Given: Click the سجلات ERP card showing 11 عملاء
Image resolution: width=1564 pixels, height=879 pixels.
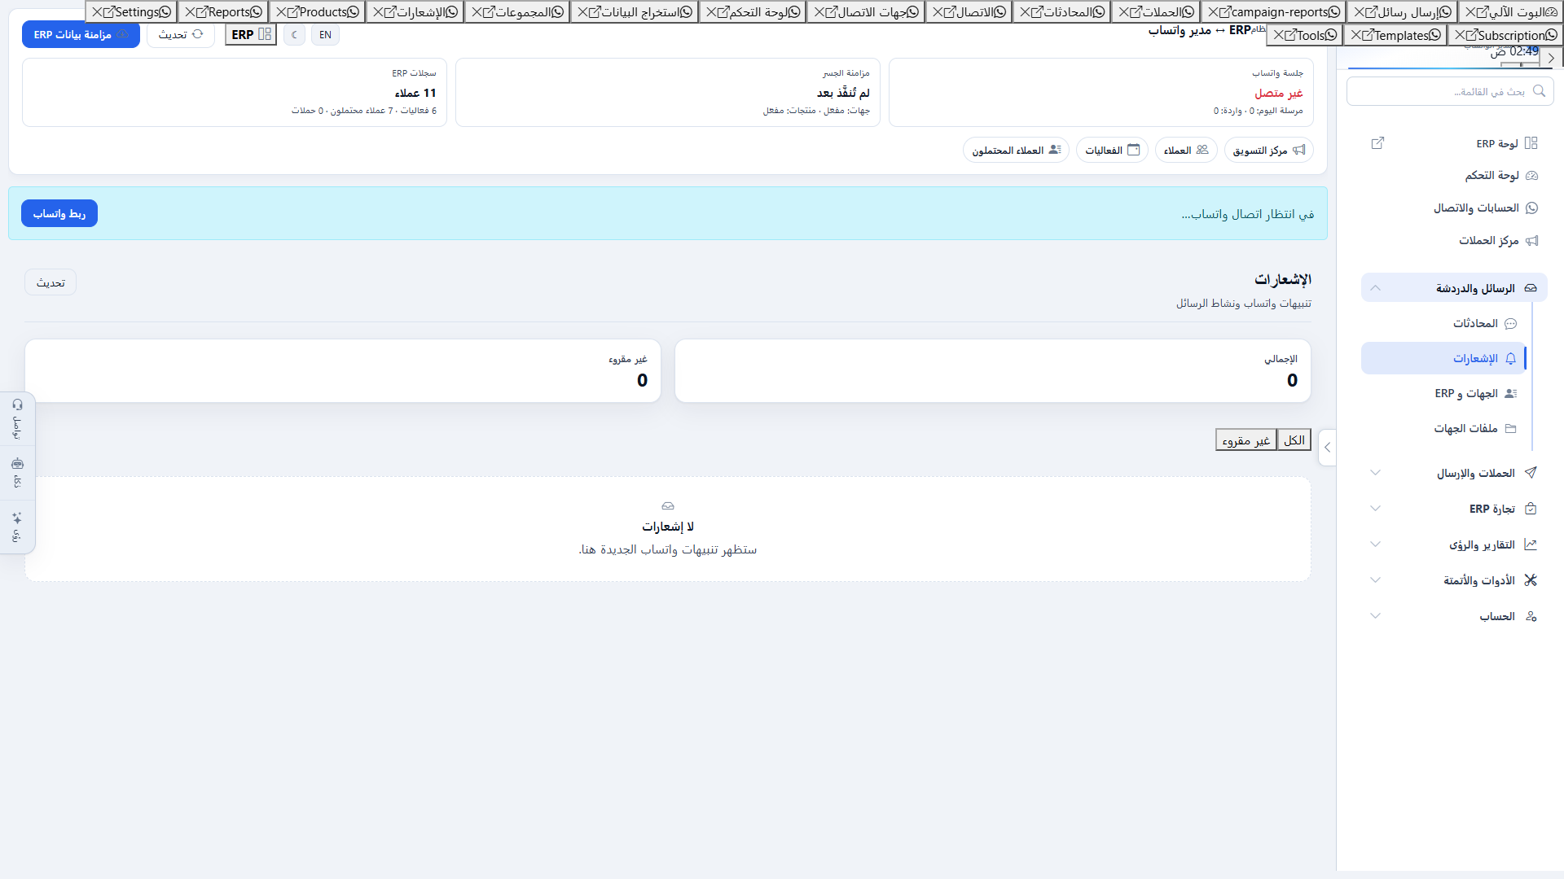Looking at the screenshot, I should [x=235, y=92].
